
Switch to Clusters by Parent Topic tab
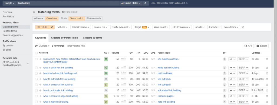[x=64, y=38]
